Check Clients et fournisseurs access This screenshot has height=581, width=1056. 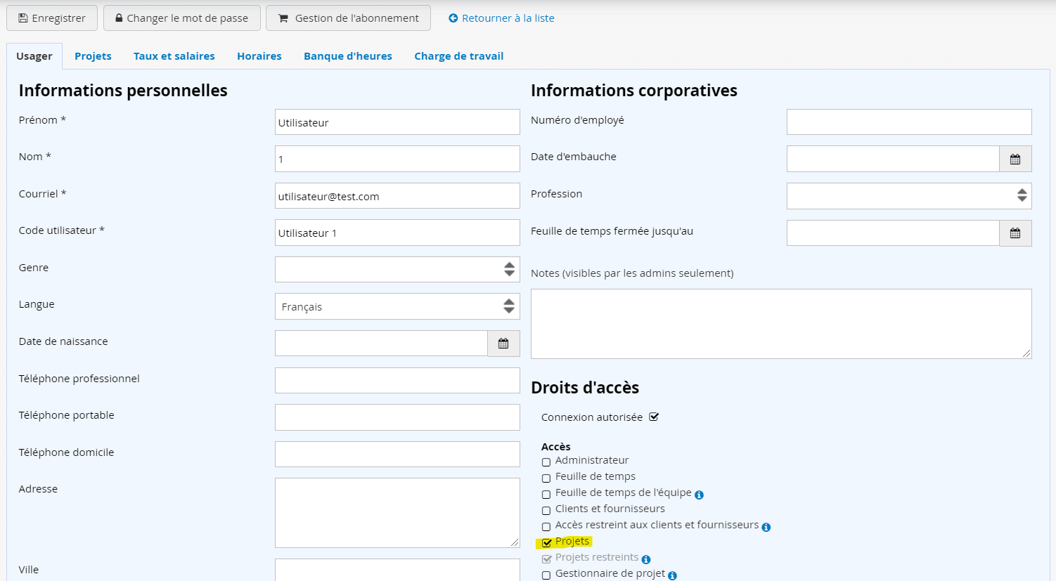pyautogui.click(x=546, y=511)
